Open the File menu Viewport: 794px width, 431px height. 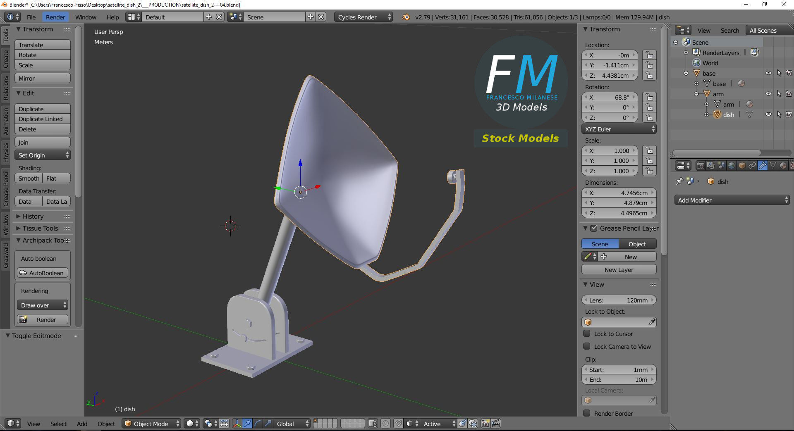31,17
